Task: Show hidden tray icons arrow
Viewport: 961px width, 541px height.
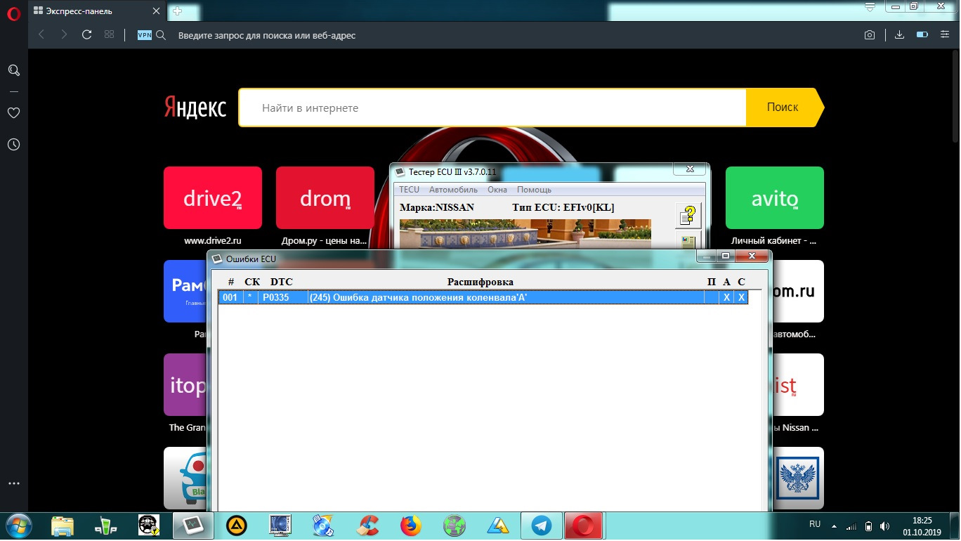Action: point(835,526)
